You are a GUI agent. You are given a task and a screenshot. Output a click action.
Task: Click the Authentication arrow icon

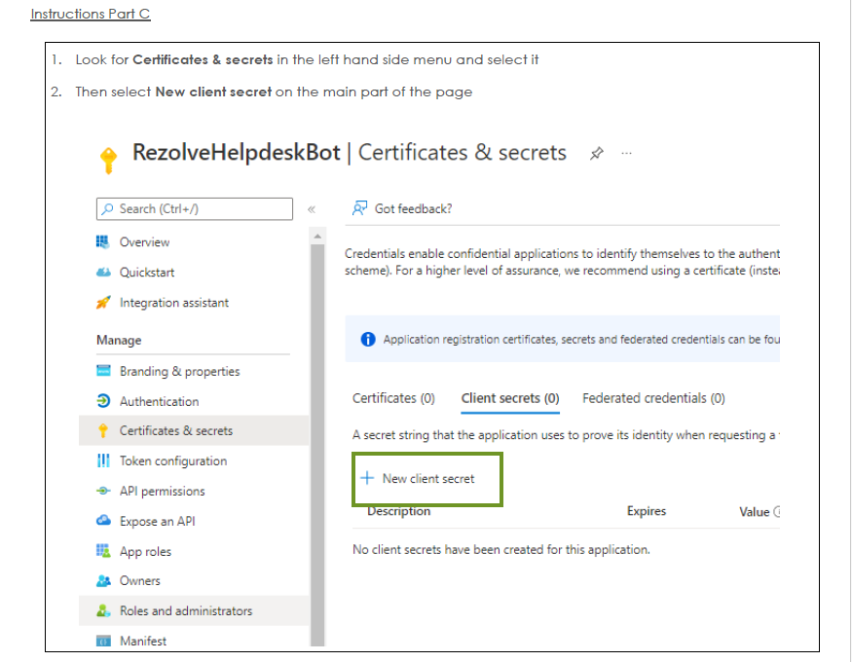point(103,401)
